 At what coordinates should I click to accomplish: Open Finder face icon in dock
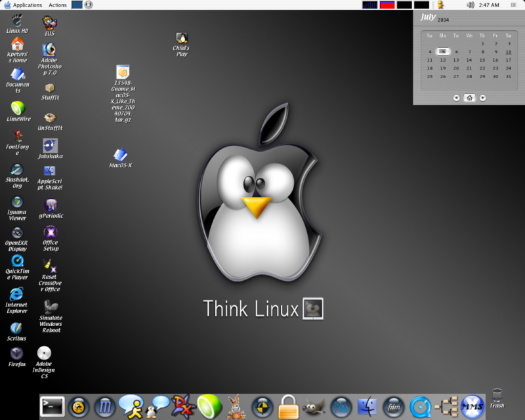point(367,407)
